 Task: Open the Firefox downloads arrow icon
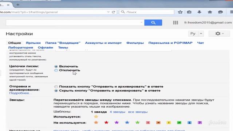(199, 12)
